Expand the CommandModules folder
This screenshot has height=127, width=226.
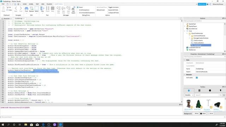coord(189,36)
